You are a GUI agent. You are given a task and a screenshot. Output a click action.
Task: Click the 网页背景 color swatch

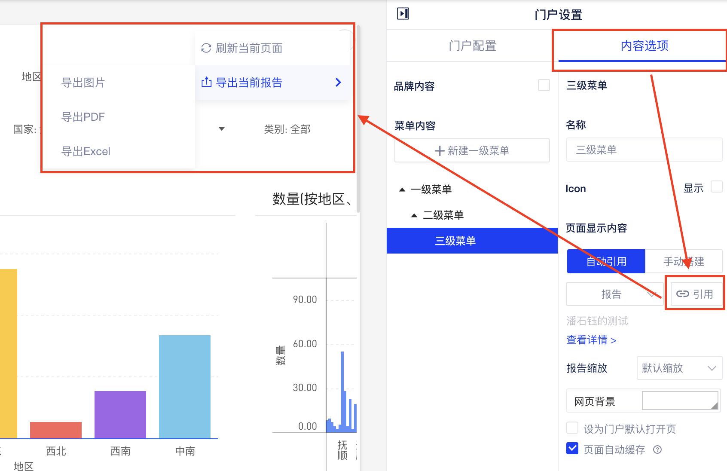pyautogui.click(x=680, y=401)
